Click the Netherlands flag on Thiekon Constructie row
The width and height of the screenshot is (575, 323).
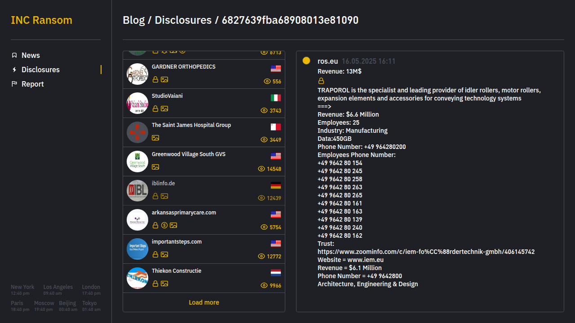point(276,273)
